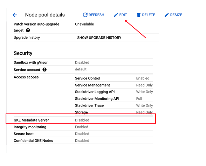
Task: Click Read Only value for Service Management
Action: [144, 85]
